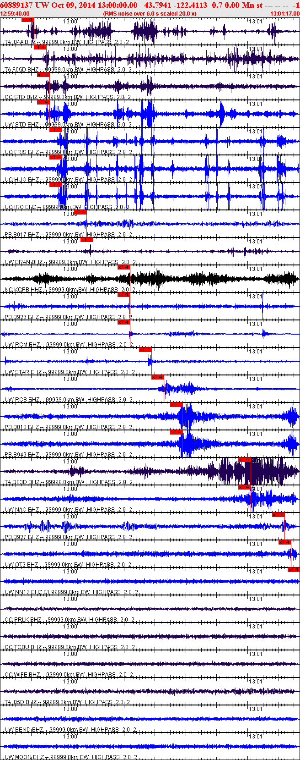
Task: Select the "CC STD BHZ" station label
Action: tap(21, 97)
